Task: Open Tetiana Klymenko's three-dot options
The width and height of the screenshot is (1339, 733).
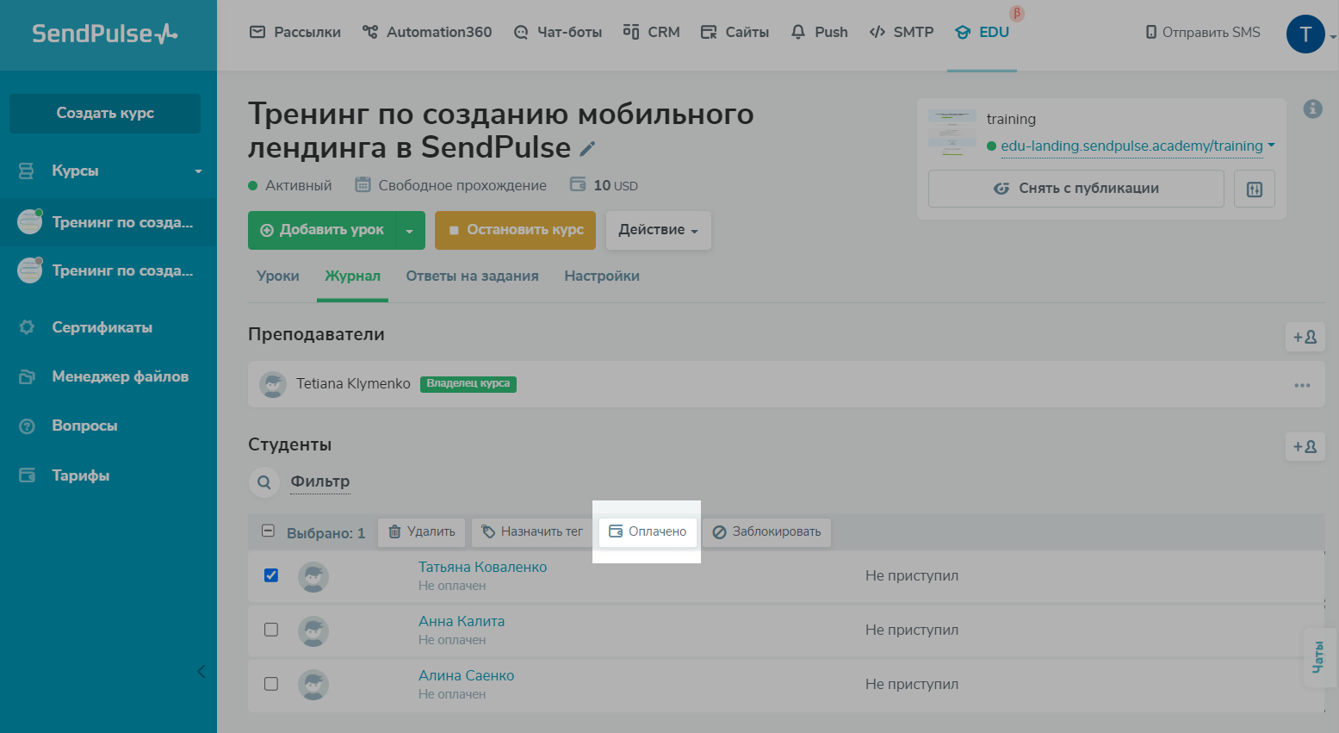Action: (1302, 385)
